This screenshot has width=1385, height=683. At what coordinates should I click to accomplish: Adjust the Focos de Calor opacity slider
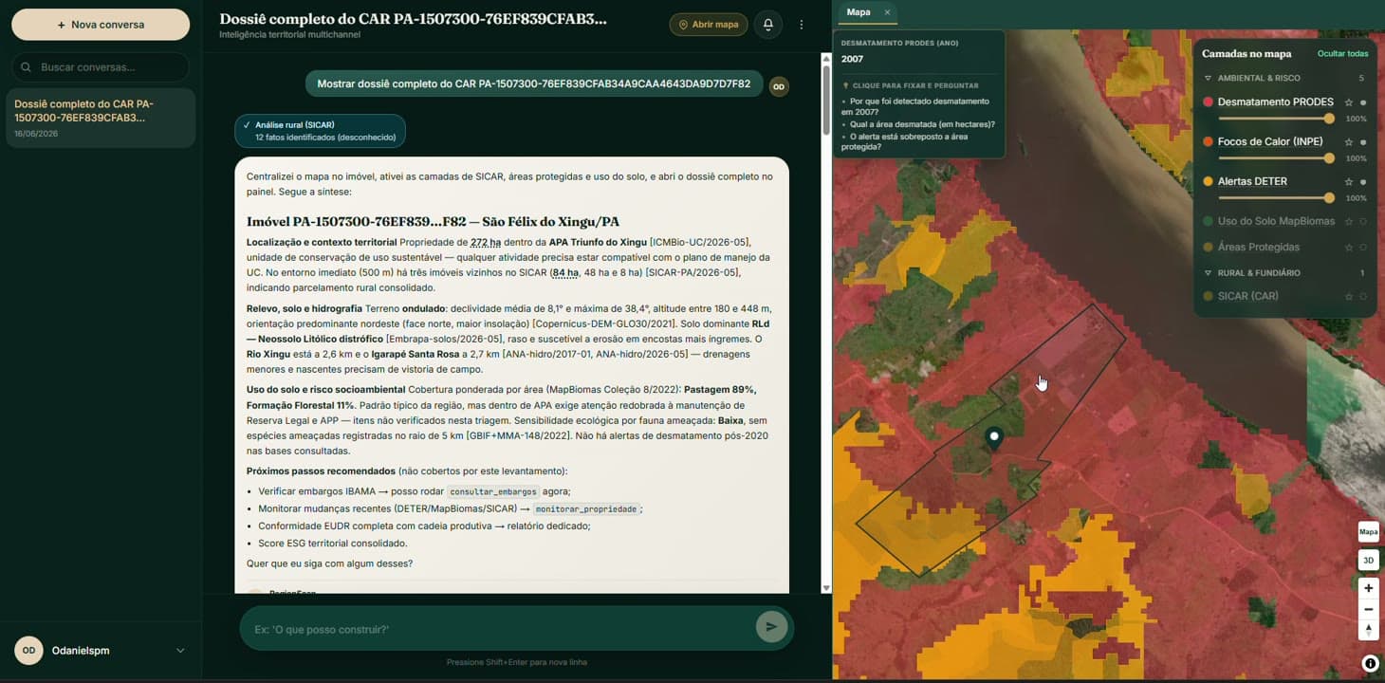click(x=1276, y=158)
